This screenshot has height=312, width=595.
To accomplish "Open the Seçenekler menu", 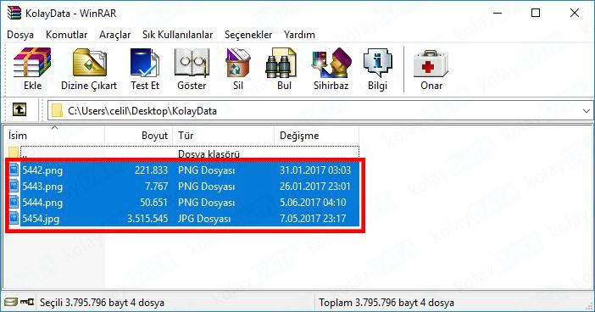I will click(x=248, y=35).
